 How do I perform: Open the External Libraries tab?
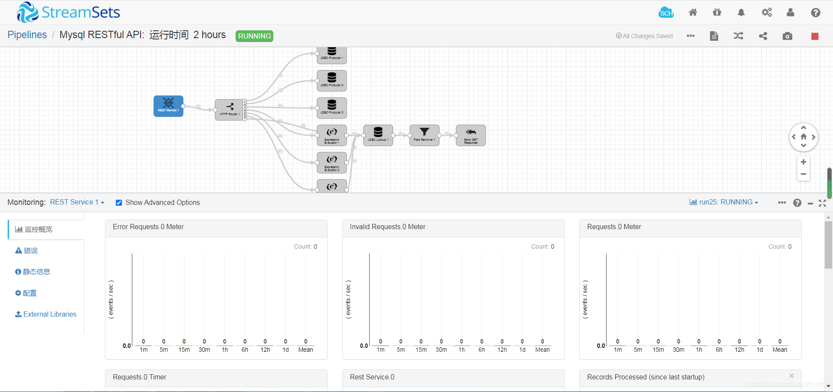(x=46, y=314)
